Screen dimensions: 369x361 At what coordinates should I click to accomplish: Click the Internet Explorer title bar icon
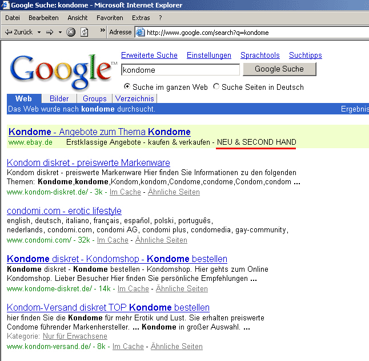pos(5,5)
